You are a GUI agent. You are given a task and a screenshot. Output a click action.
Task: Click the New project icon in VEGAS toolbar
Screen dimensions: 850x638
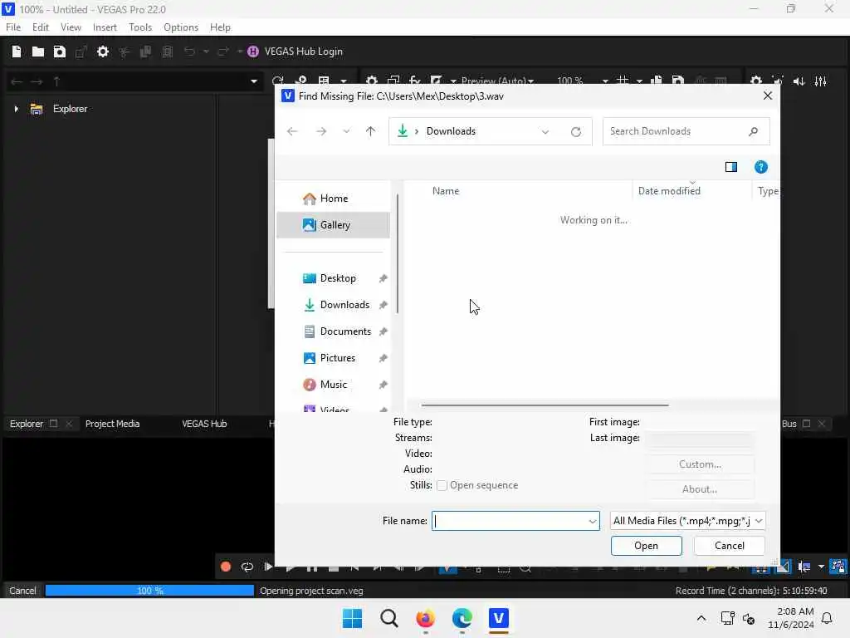click(17, 52)
